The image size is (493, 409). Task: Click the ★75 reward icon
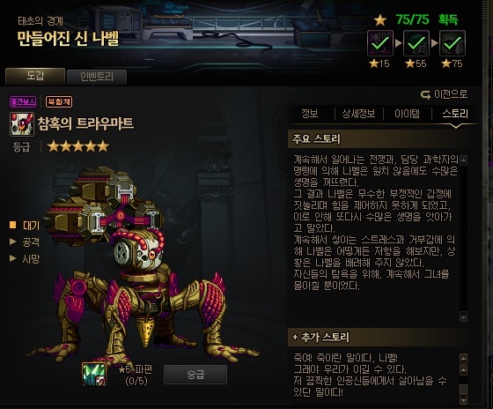click(x=453, y=43)
